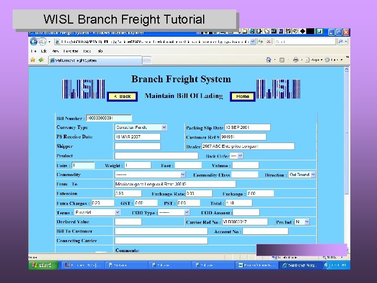Click the Feeds icon in command bar
Viewport: 377px width, 283px height.
282,60
